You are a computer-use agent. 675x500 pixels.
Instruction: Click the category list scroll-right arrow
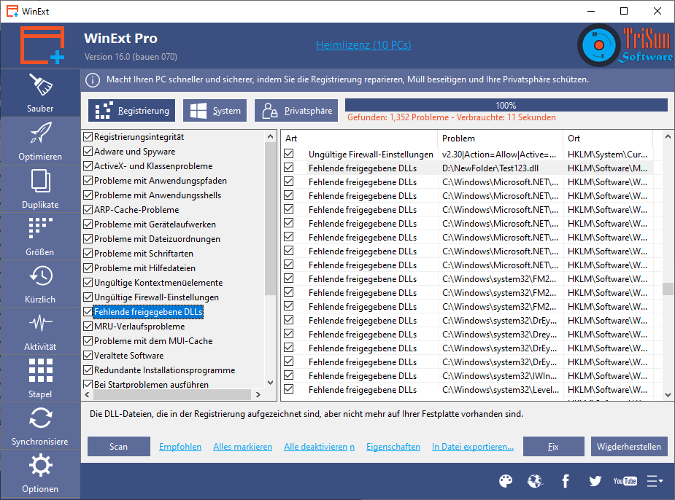pos(258,394)
